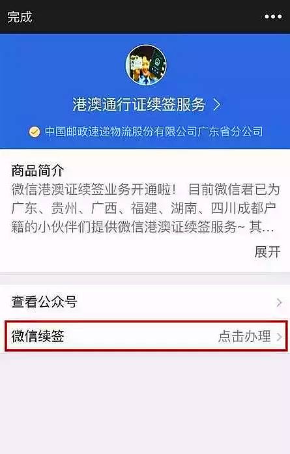This screenshot has width=290, height=454.
Task: Tap 完成 to close the page
Action: pos(20,17)
